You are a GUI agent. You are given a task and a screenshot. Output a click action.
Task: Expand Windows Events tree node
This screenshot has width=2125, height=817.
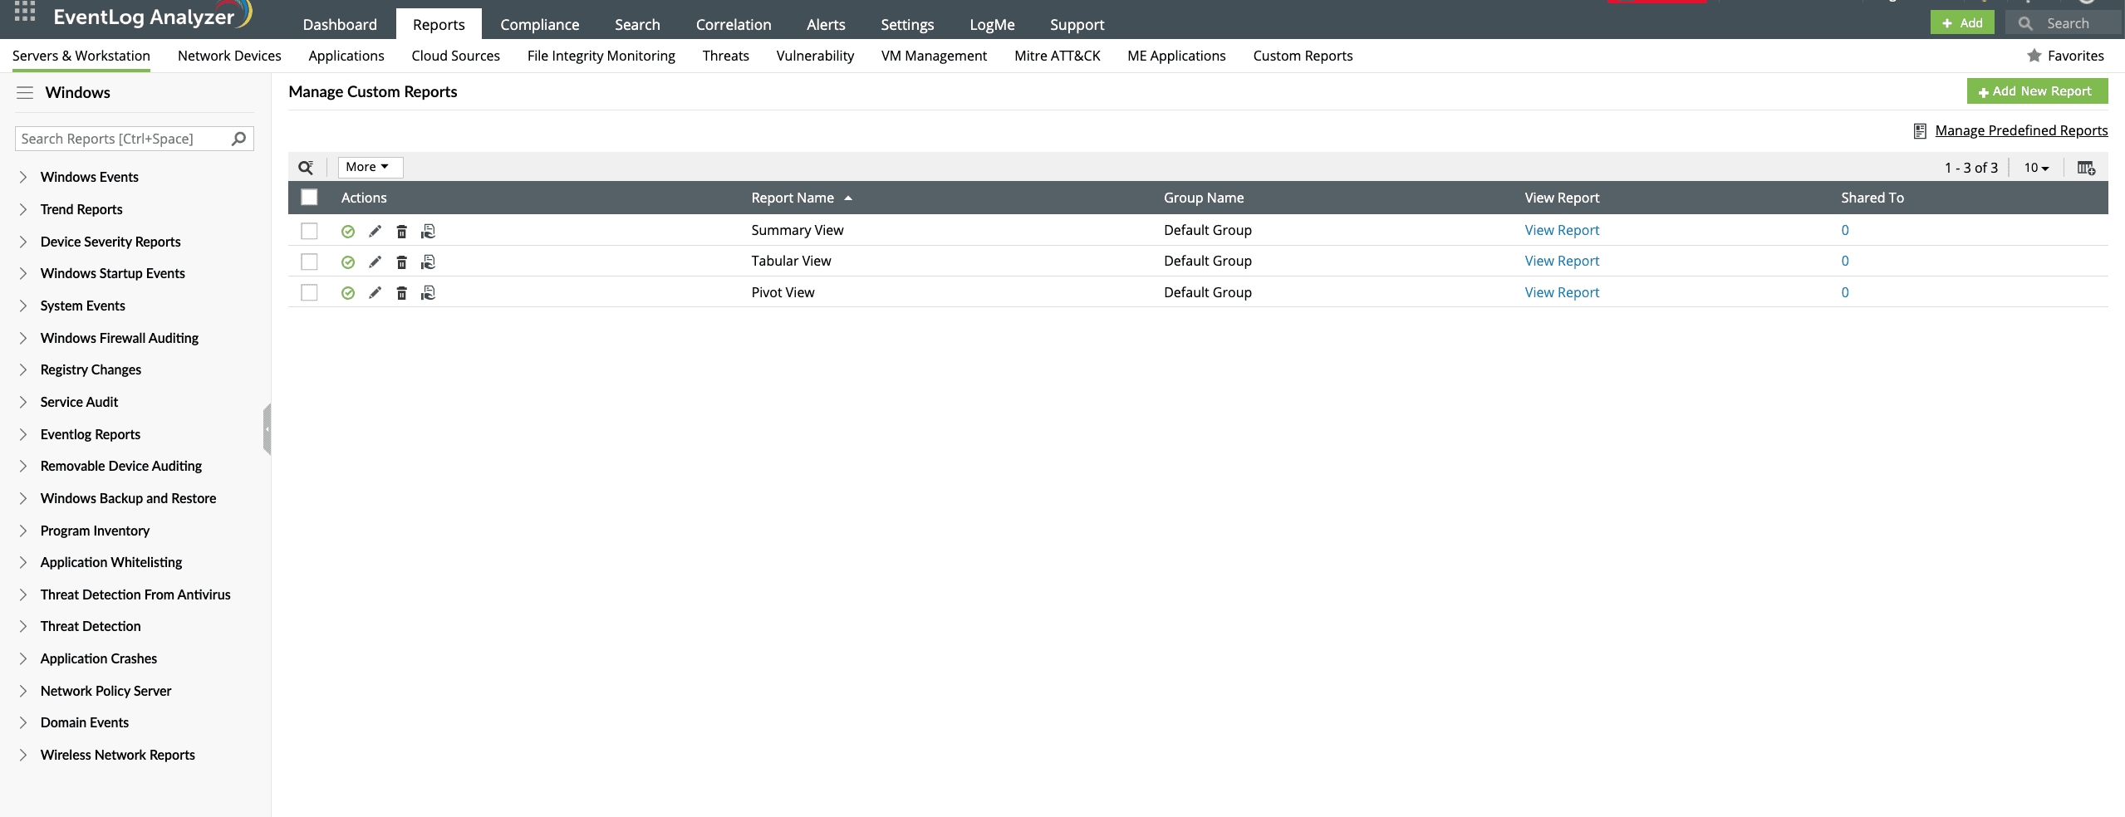pos(23,177)
